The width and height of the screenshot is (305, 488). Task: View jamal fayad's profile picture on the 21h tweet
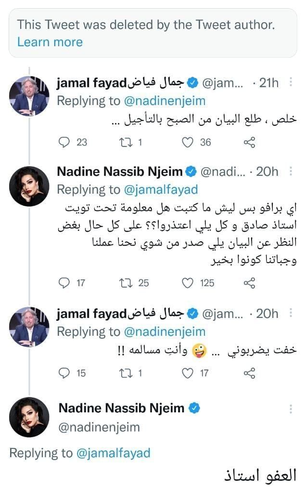coord(29,96)
